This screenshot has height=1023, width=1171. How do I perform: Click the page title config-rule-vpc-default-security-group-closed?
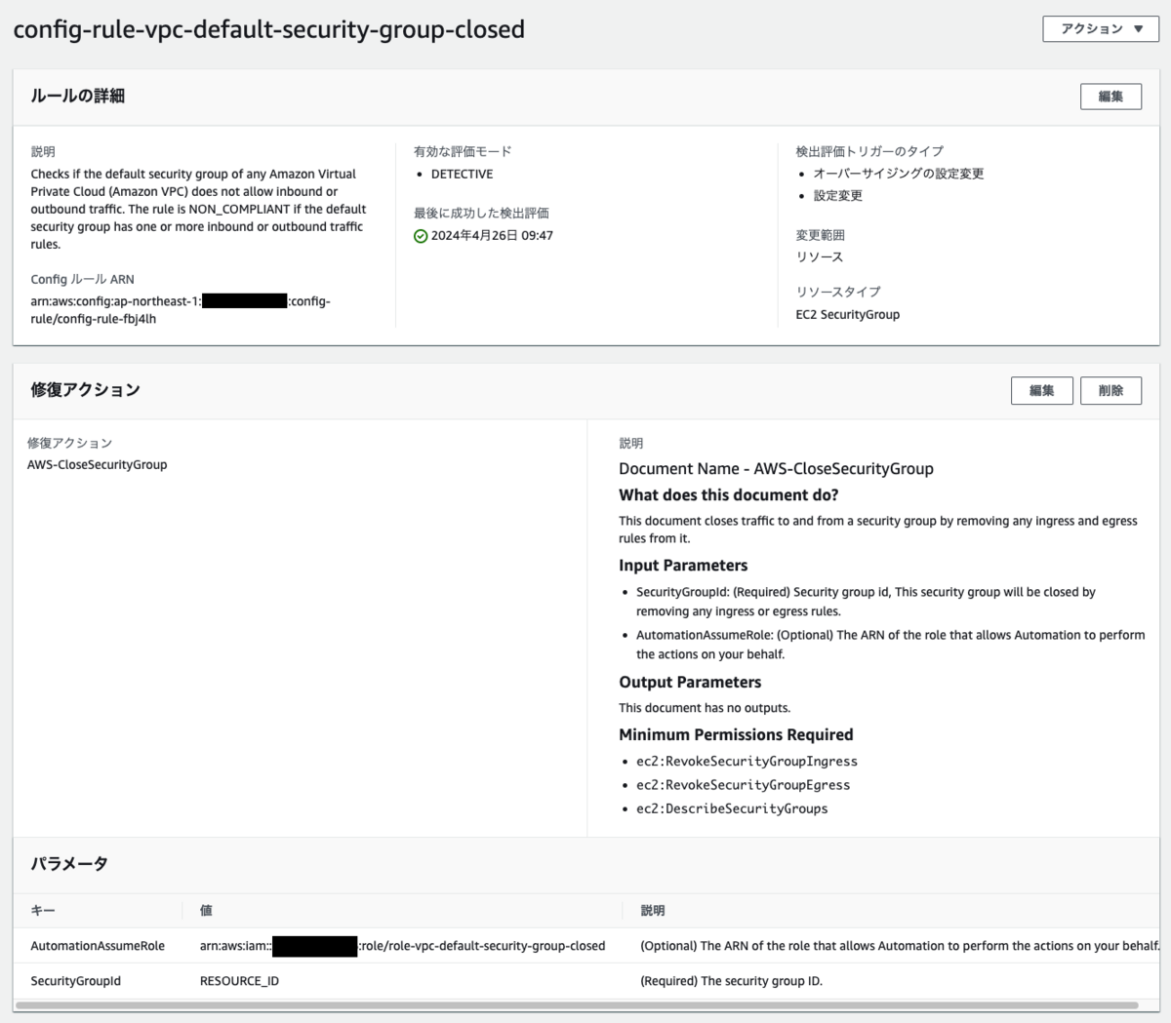269,29
